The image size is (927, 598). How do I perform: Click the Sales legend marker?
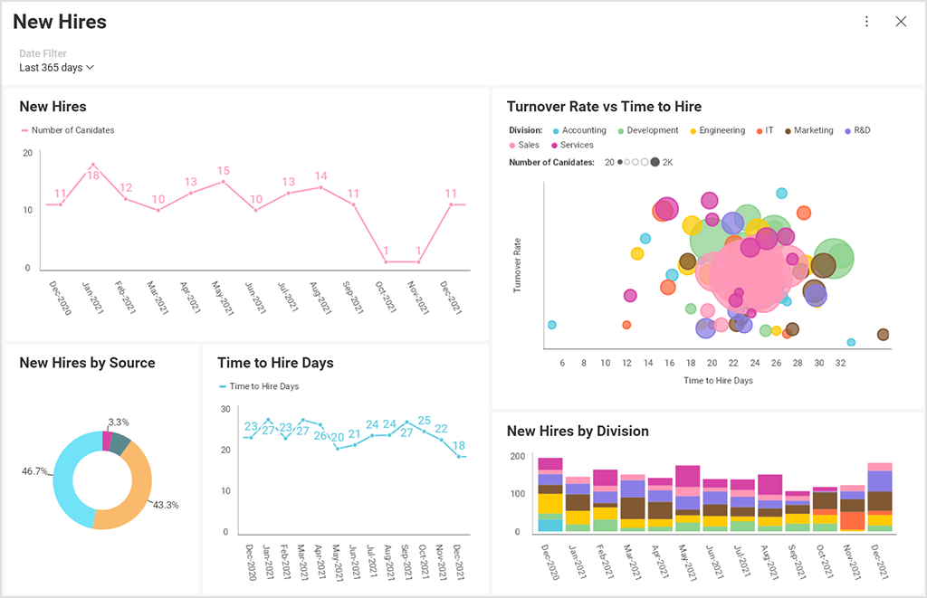[x=512, y=146]
